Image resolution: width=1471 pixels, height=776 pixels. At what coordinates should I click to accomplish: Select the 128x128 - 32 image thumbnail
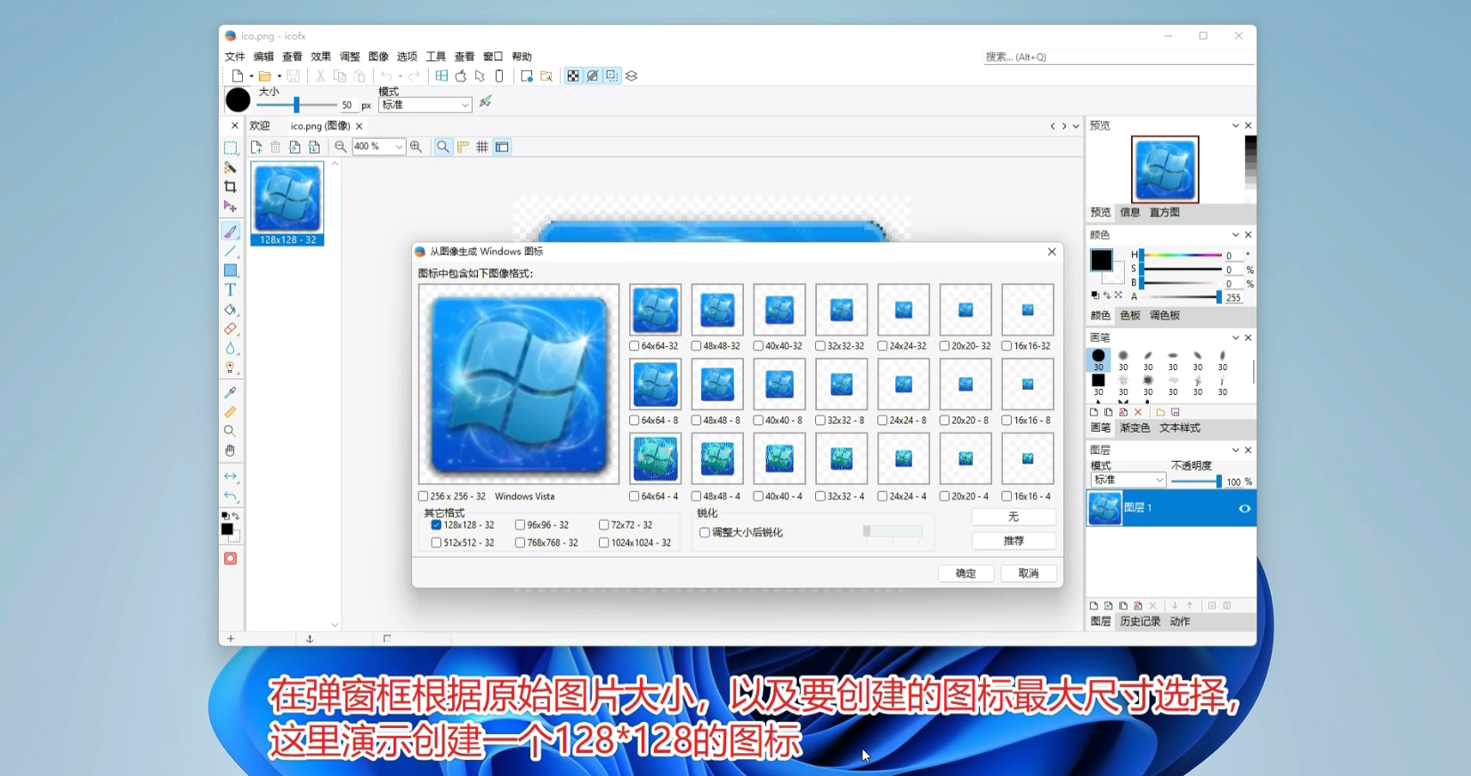pos(287,204)
